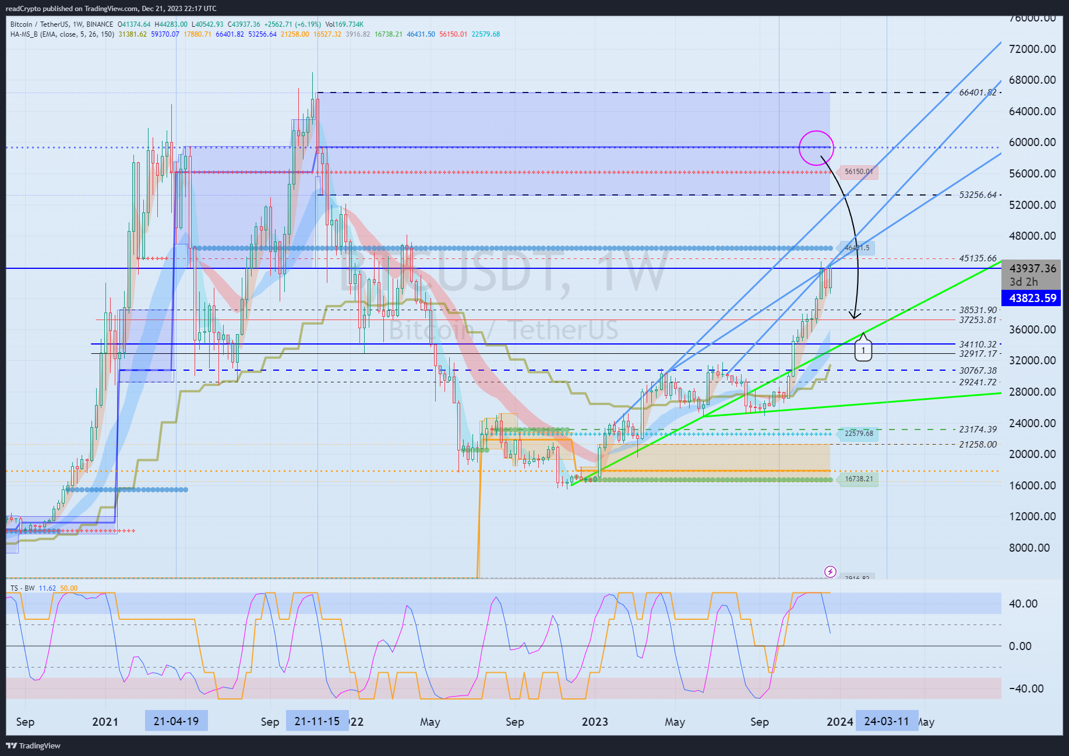Screen dimensions: 1069x756
Task: Click the 30767.38 level label
Action: [978, 371]
